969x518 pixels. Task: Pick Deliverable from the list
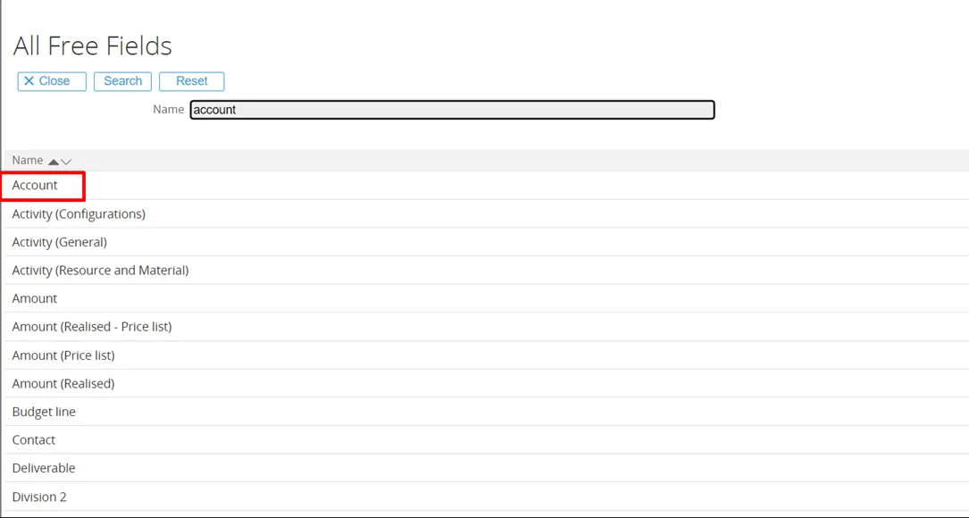[44, 468]
